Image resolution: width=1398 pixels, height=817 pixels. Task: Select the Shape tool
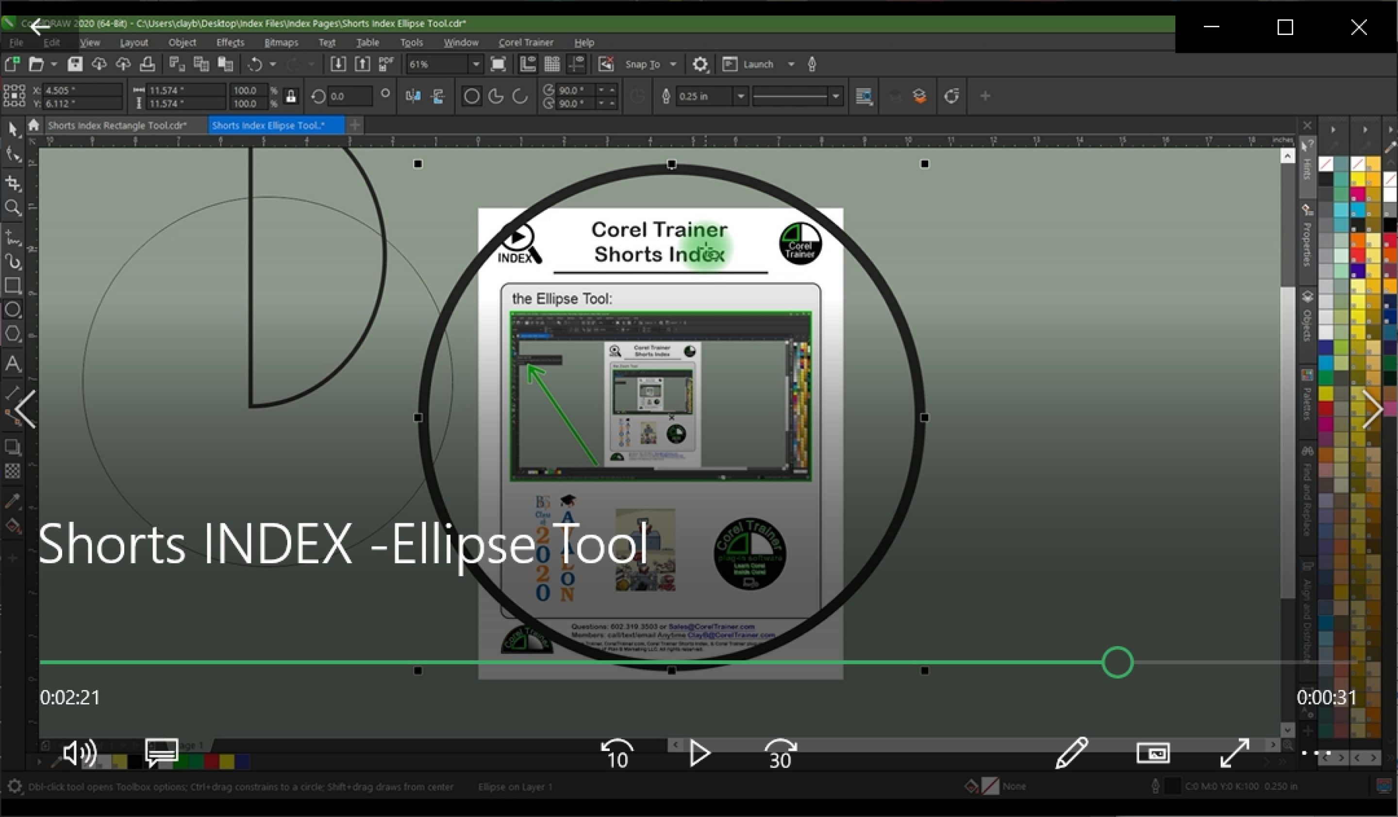point(13,155)
